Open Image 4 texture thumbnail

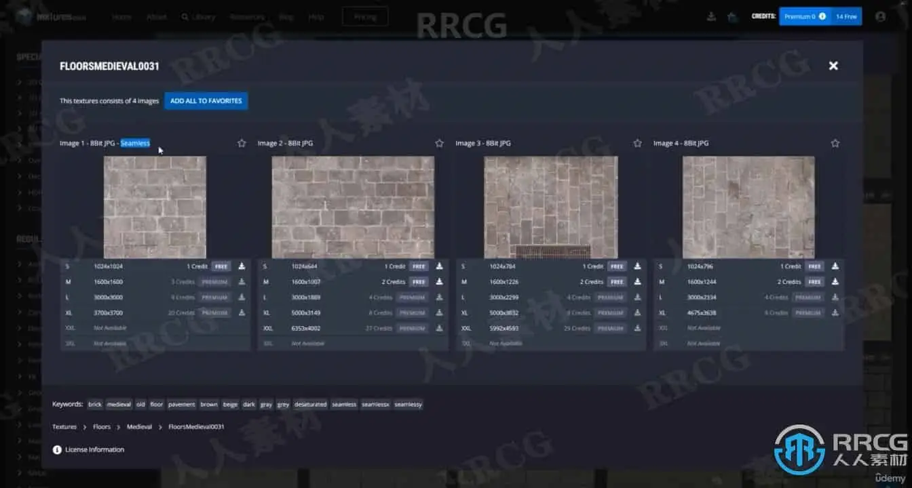coord(748,207)
